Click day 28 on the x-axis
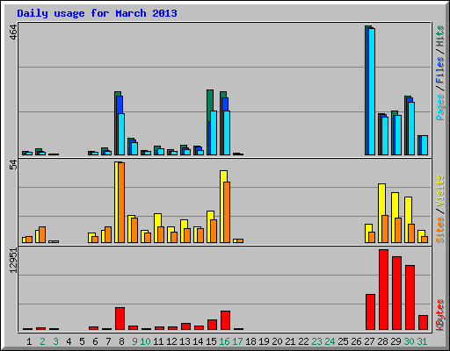 click(382, 341)
